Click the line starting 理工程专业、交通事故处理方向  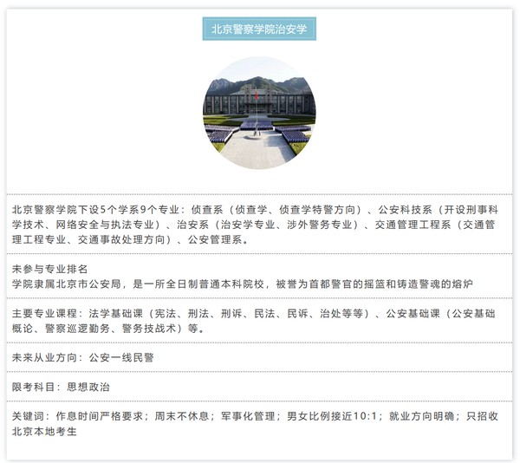click(x=130, y=239)
